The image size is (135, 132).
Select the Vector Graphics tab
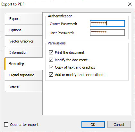point(24,41)
